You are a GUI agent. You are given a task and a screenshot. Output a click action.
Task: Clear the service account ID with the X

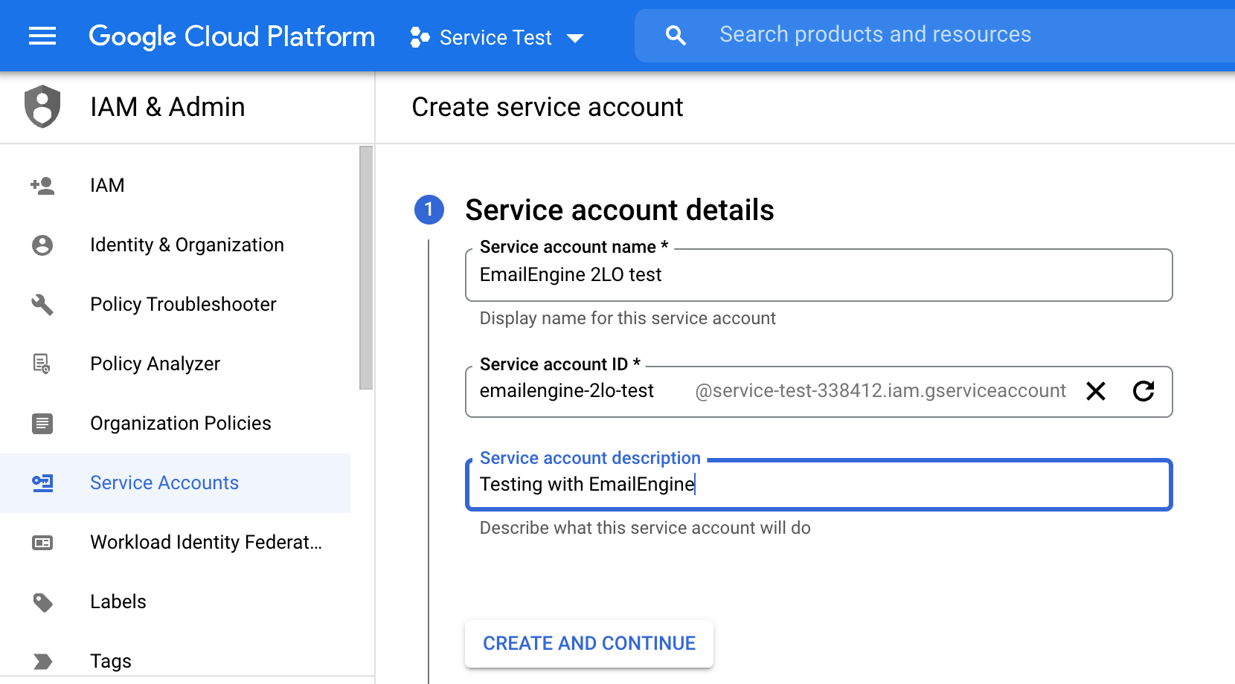coord(1096,391)
